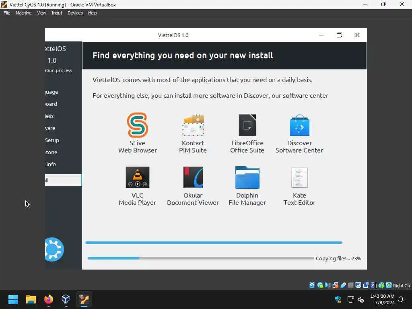Click the VirtualBox hard disk activity indicator

pos(312,285)
